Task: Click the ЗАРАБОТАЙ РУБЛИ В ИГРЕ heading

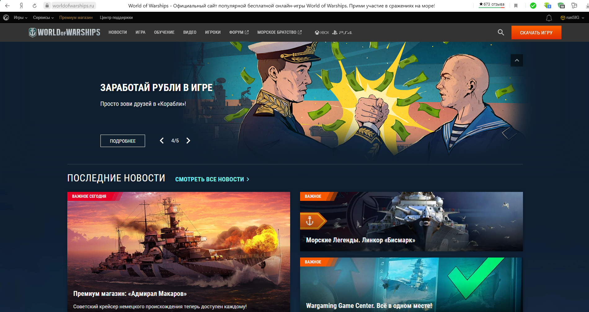Action: [157, 88]
